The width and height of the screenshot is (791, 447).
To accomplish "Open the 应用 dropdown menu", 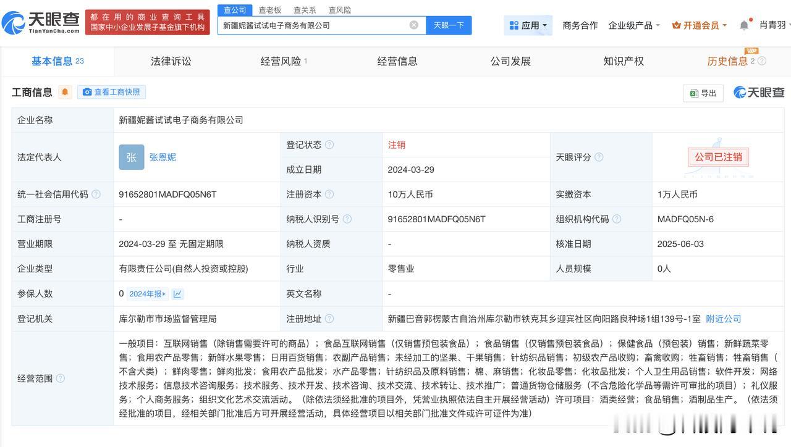I will [x=528, y=25].
